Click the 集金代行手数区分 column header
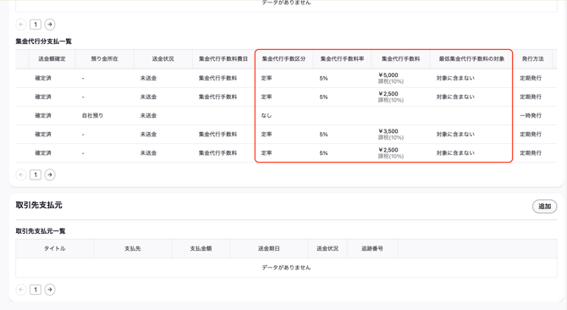The width and height of the screenshot is (567, 310). coord(283,58)
